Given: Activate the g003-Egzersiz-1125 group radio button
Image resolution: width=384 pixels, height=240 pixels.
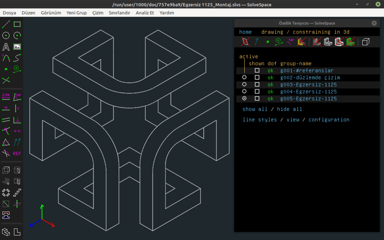Looking at the screenshot, I should tap(244, 85).
